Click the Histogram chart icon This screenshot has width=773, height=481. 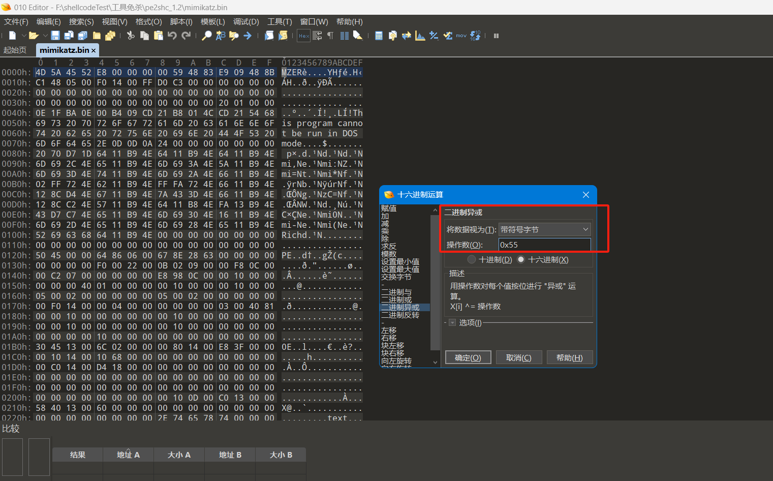tap(420, 36)
